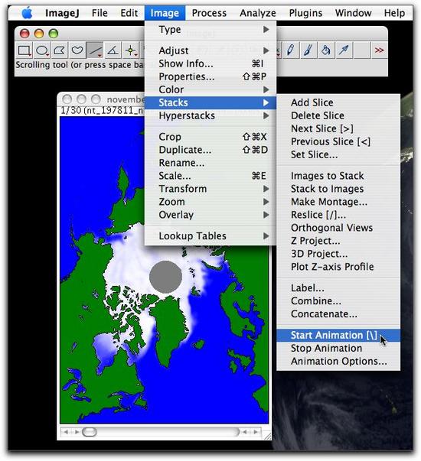The width and height of the screenshot is (421, 461).
Task: Select the Point crosshair tool
Action: (x=130, y=50)
